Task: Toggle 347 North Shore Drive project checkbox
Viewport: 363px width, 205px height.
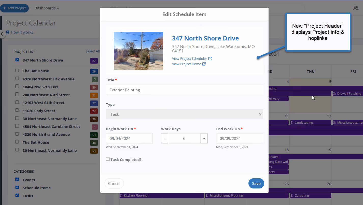Action: tap(17, 60)
